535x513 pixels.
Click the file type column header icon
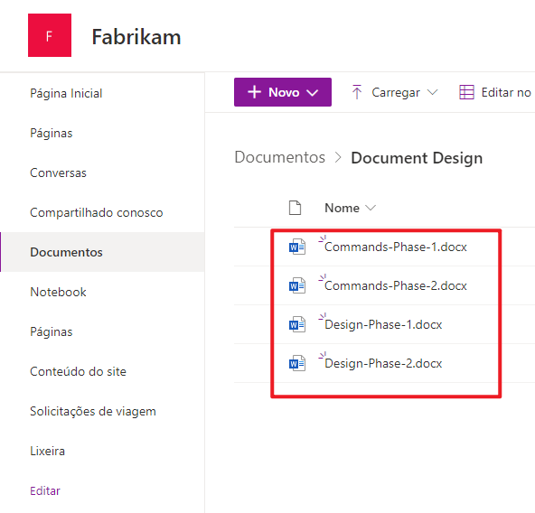[296, 208]
